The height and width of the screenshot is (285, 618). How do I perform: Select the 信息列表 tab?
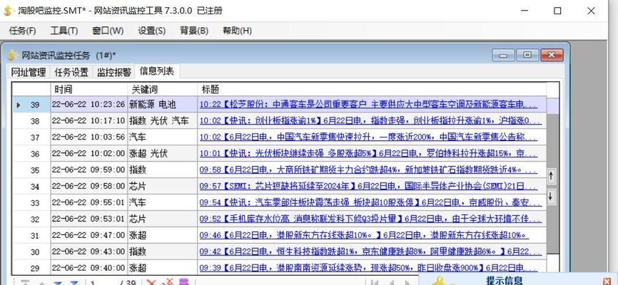coord(157,71)
